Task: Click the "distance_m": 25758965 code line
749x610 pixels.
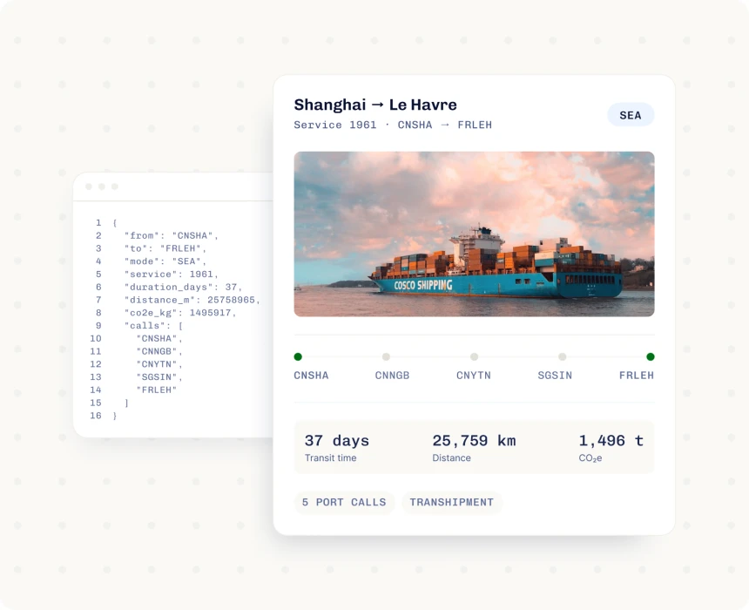Action: tap(192, 301)
